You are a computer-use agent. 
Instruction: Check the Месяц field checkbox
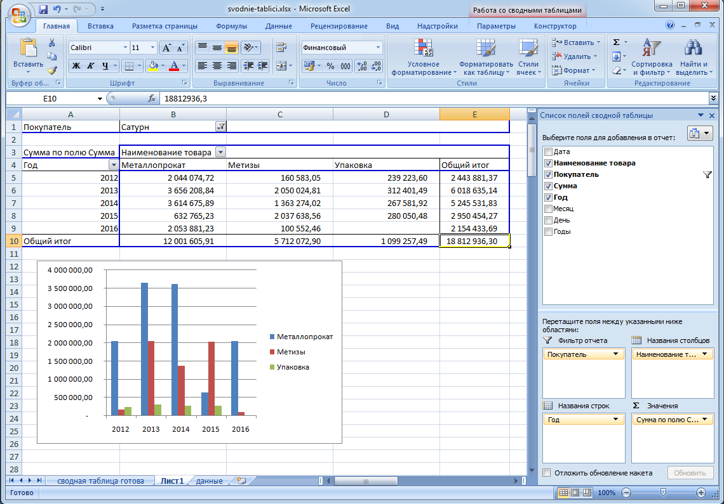[x=549, y=209]
